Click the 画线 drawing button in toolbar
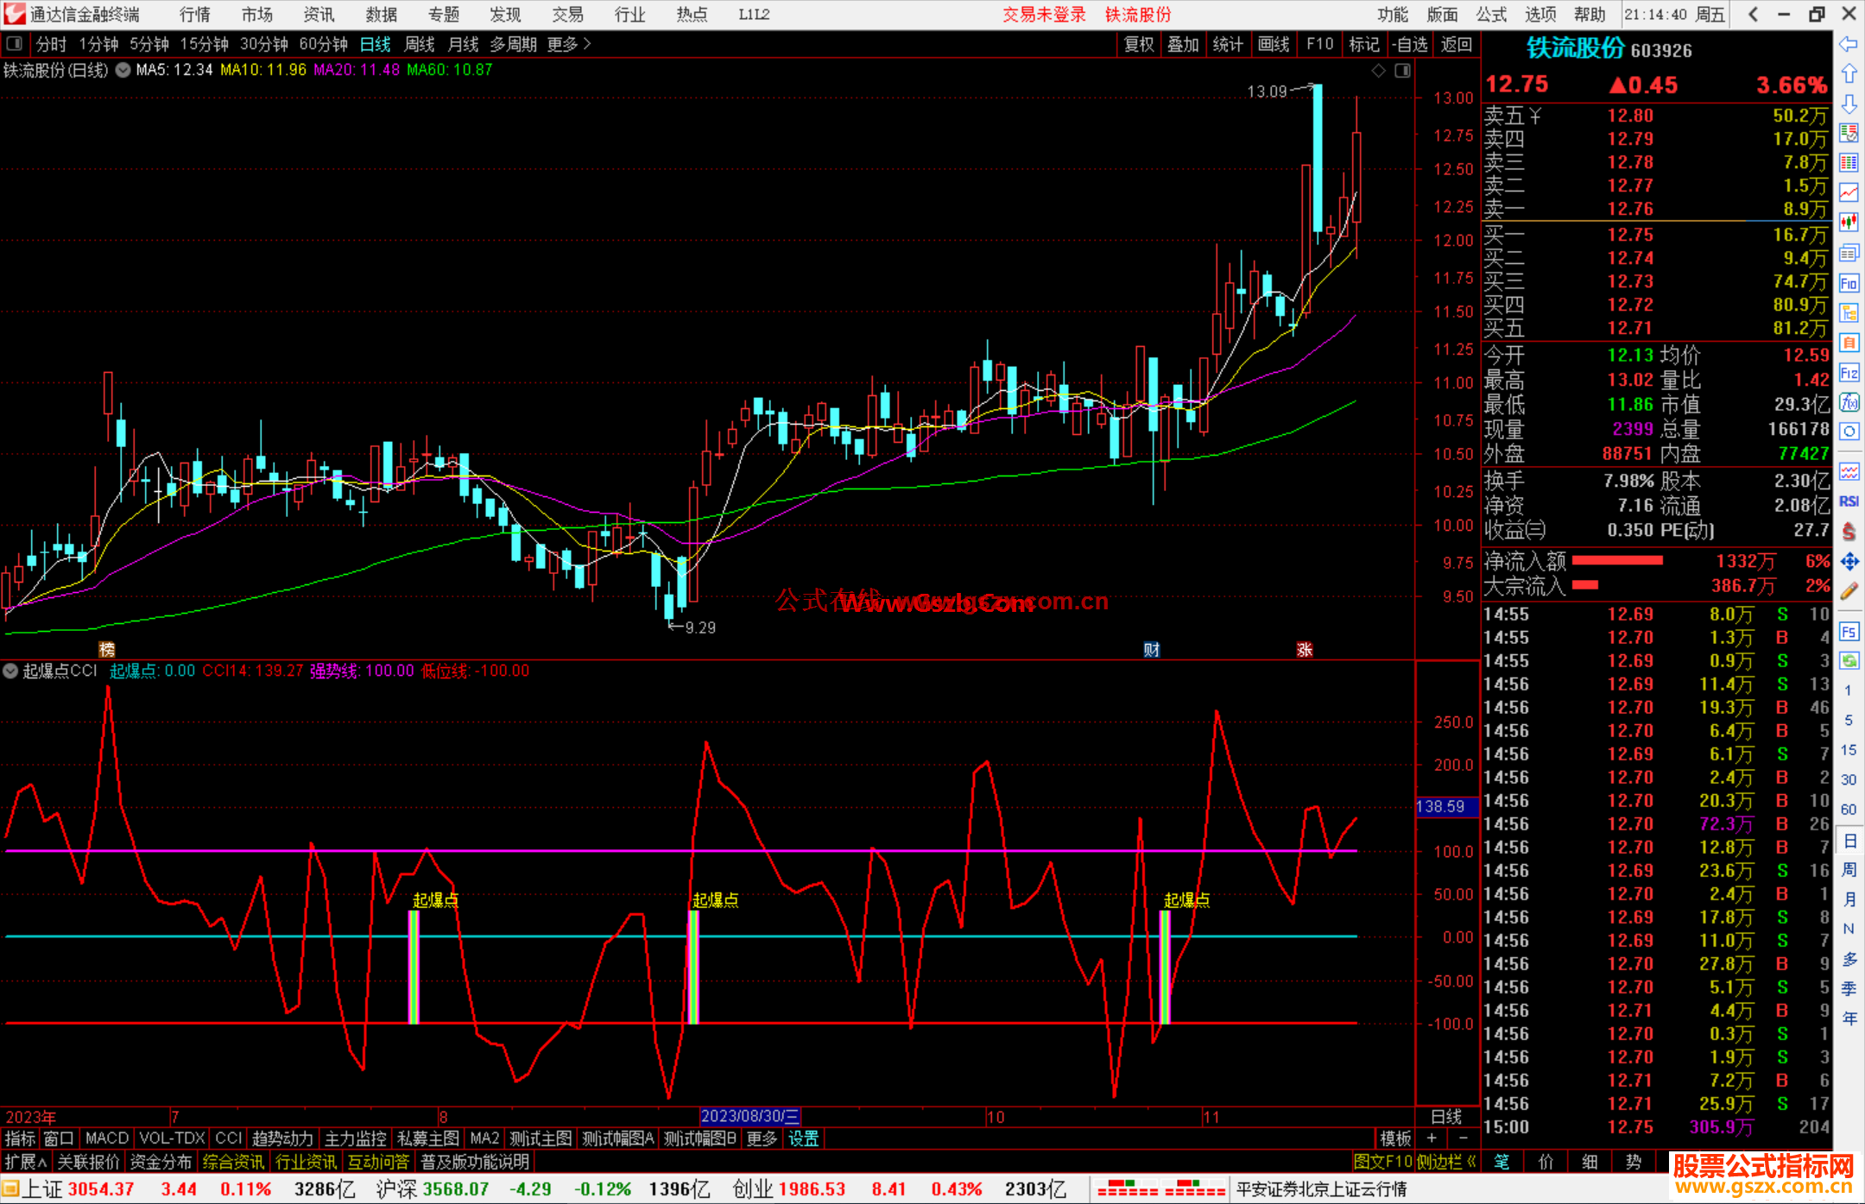Image resolution: width=1865 pixels, height=1204 pixels. 1274,44
